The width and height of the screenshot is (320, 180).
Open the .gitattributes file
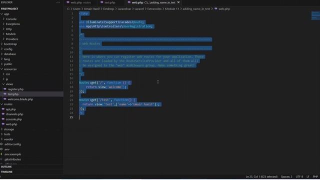(12, 159)
